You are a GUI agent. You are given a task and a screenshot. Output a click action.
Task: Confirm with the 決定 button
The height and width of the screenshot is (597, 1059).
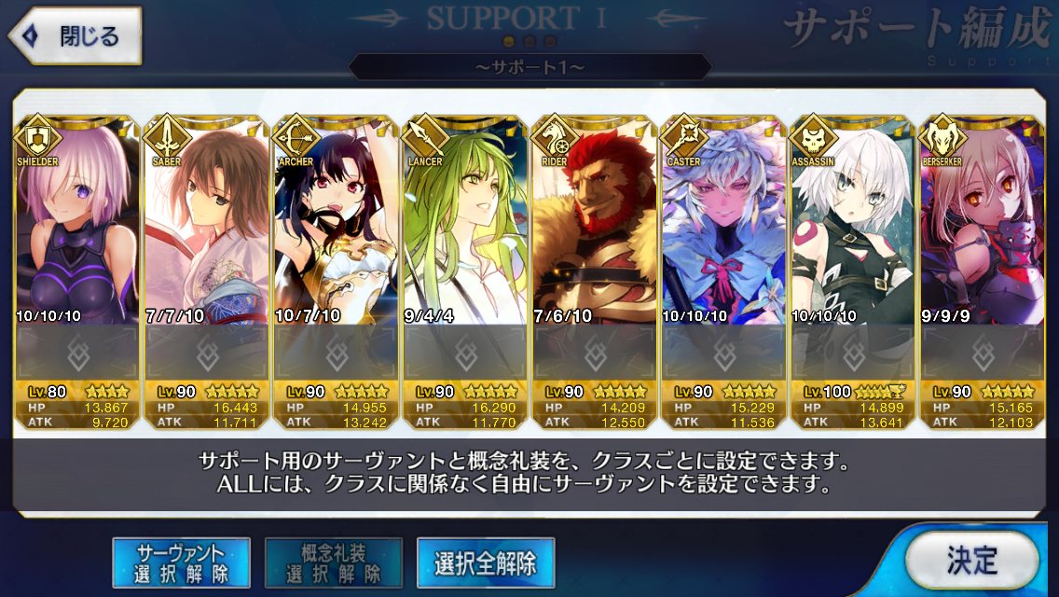[x=972, y=560]
